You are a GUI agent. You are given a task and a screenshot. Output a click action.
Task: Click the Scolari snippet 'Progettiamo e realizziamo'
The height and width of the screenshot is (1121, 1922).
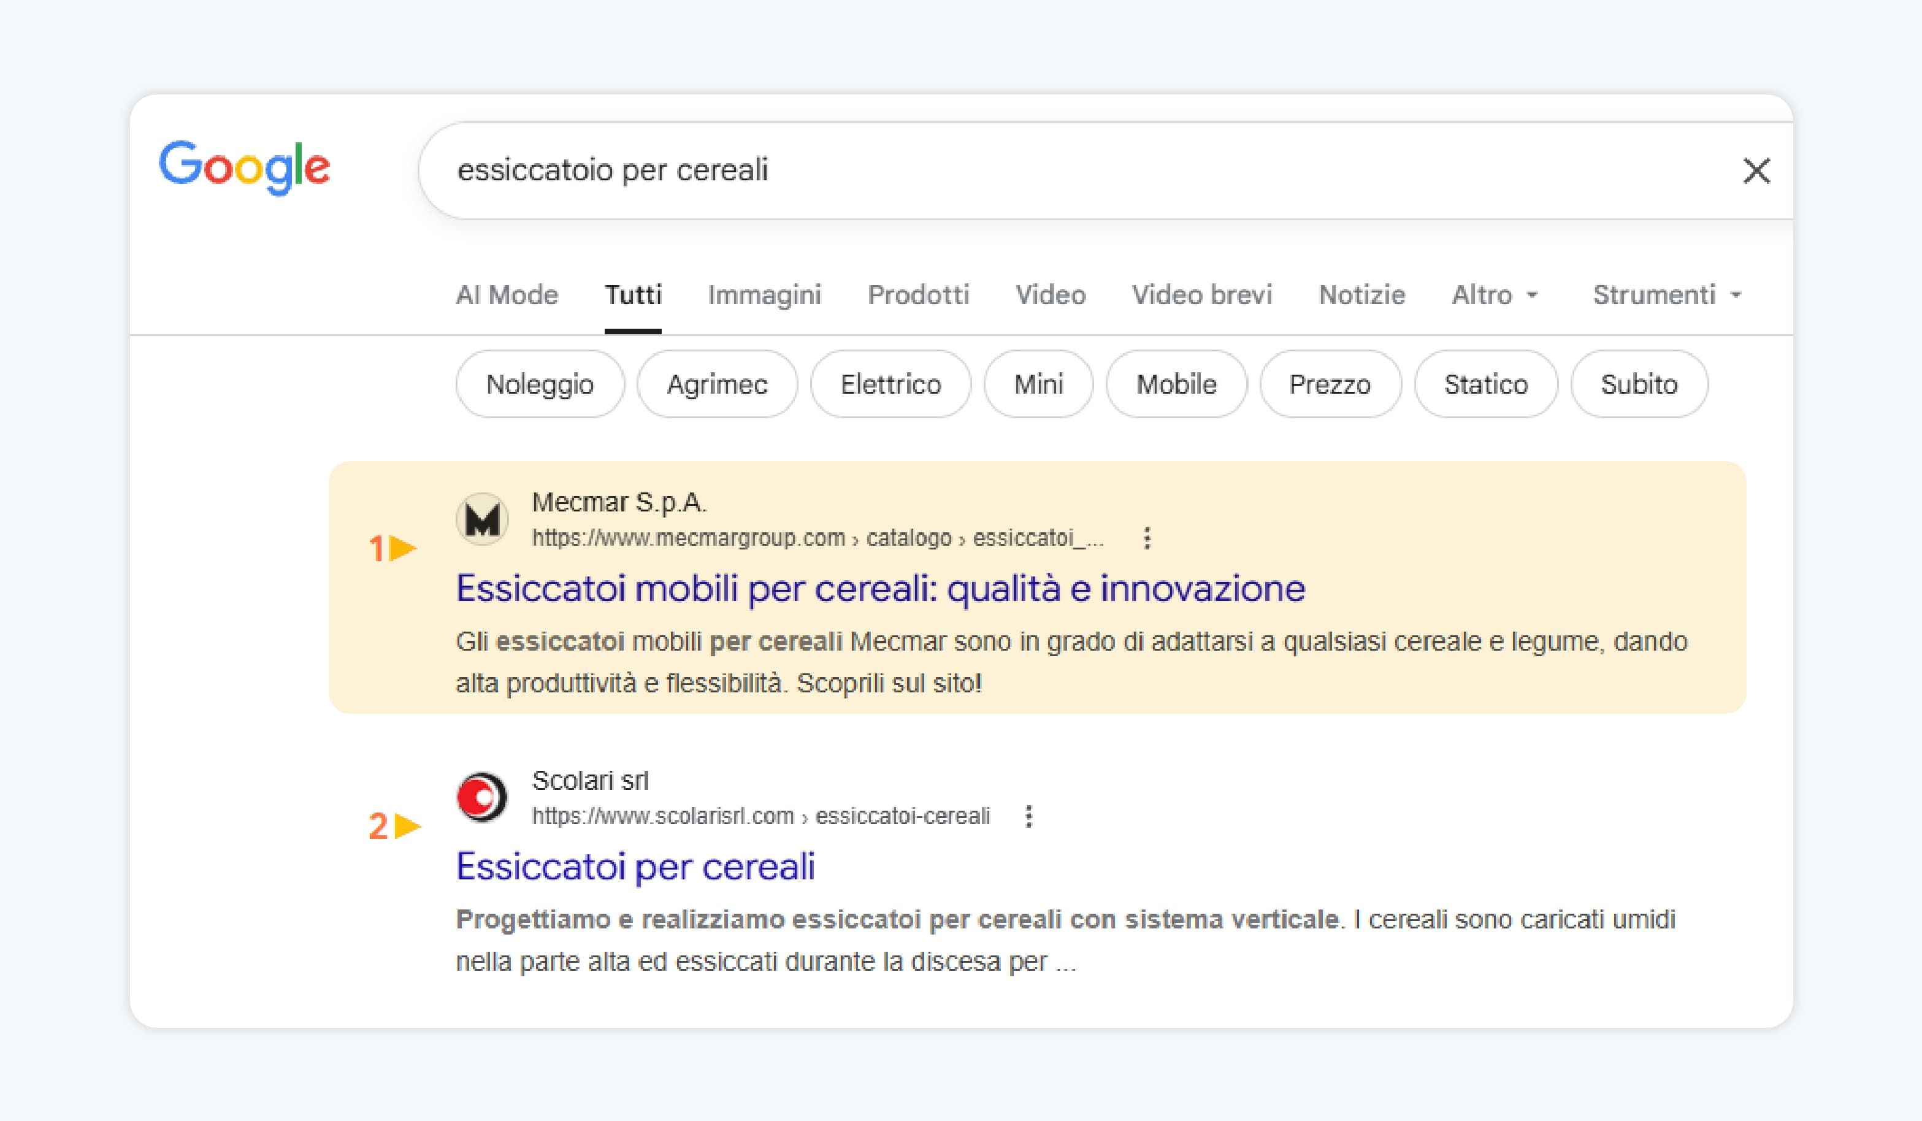[x=621, y=920]
